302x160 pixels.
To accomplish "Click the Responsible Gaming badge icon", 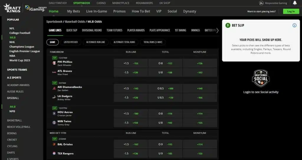I will [x=261, y=3].
